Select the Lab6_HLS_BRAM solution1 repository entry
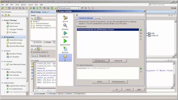178x100 pixels. point(108,30)
